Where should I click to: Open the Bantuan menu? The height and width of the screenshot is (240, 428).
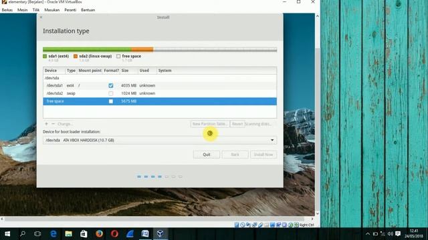click(88, 10)
